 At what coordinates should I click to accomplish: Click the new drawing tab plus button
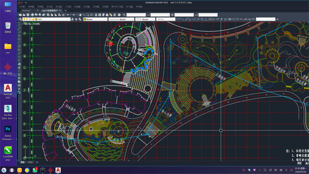[x=66, y=10]
